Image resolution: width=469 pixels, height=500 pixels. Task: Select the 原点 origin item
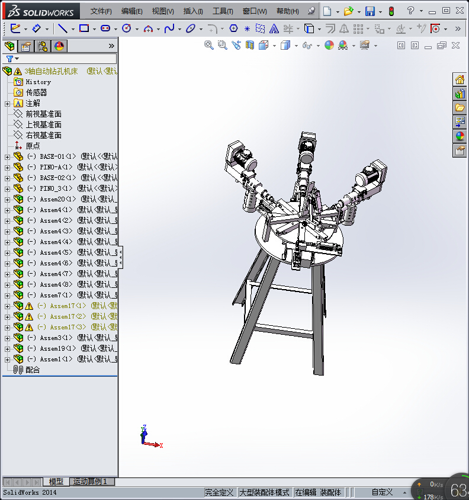(x=33, y=146)
